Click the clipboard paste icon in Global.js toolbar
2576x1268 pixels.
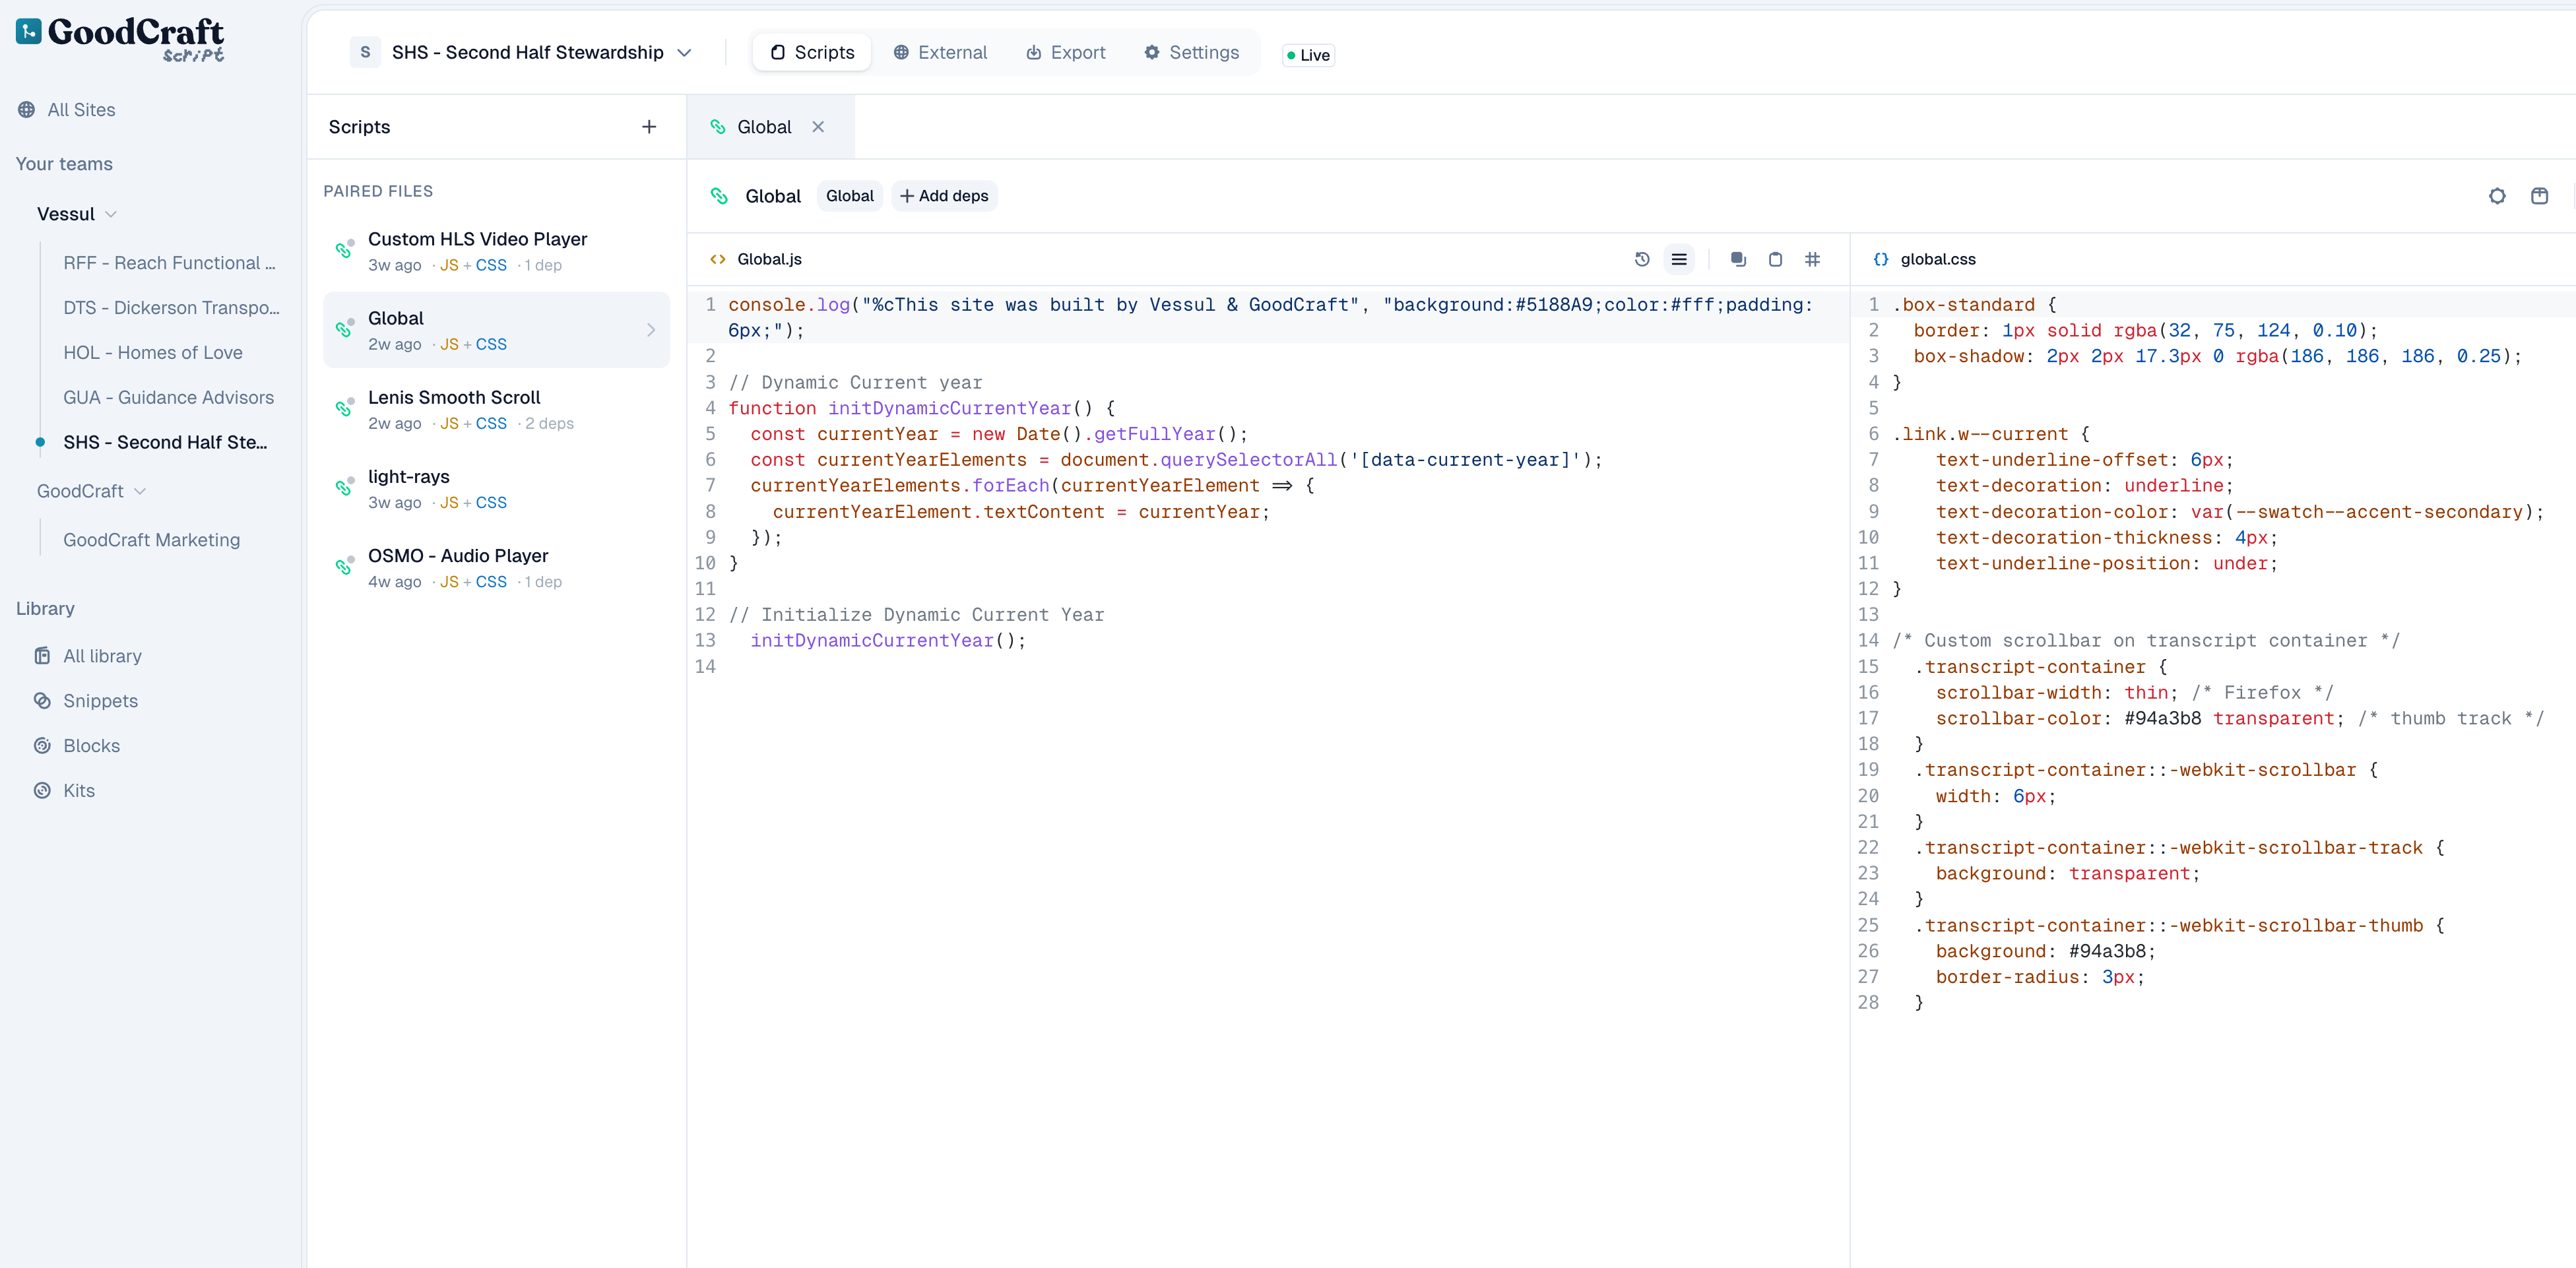click(x=1775, y=259)
